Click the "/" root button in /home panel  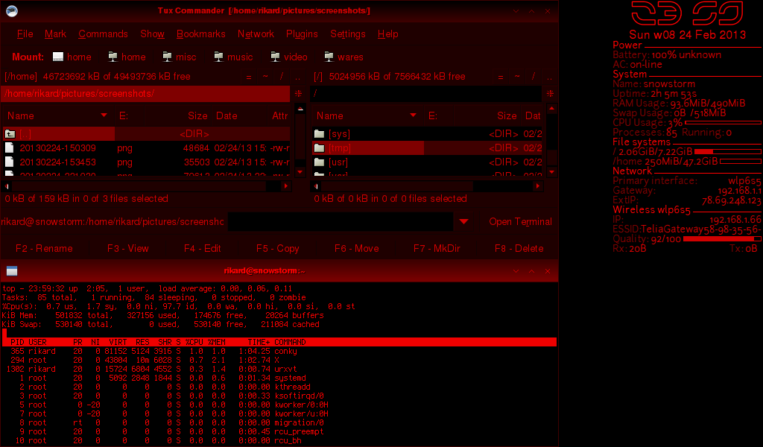pyautogui.click(x=282, y=77)
